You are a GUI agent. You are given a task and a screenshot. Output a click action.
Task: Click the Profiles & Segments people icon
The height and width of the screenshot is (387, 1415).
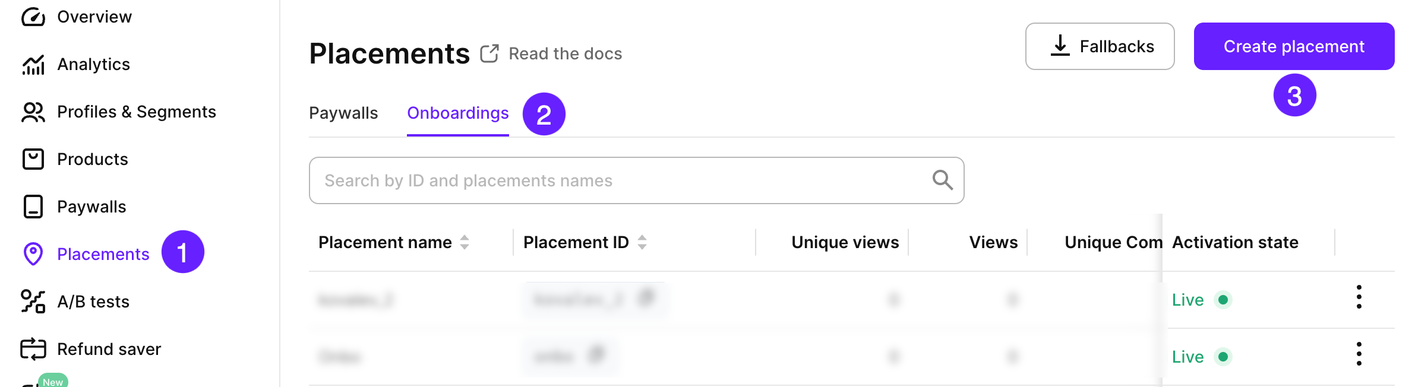(33, 112)
